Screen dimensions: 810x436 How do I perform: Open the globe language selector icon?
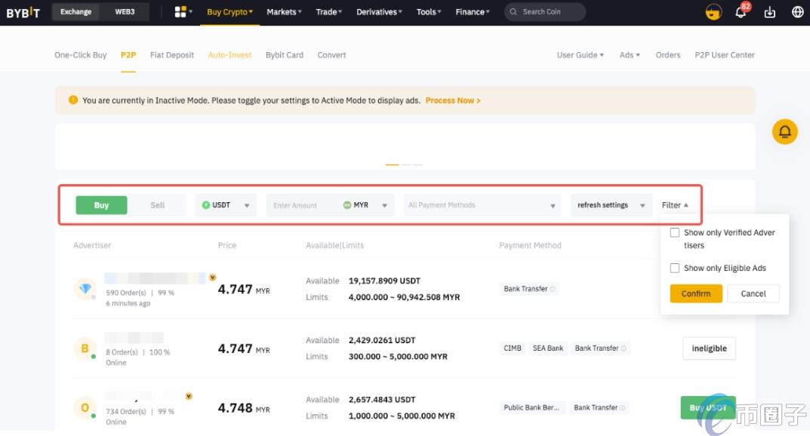pyautogui.click(x=797, y=13)
